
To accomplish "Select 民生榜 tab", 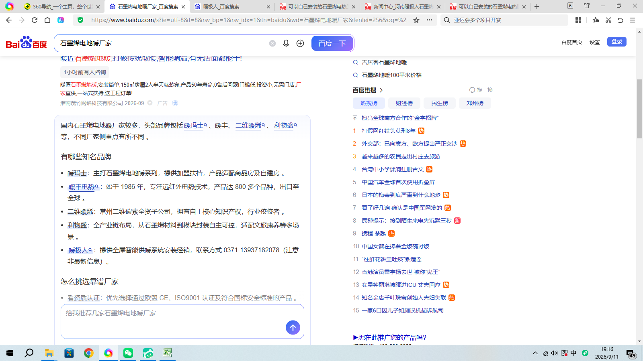I will [x=440, y=103].
